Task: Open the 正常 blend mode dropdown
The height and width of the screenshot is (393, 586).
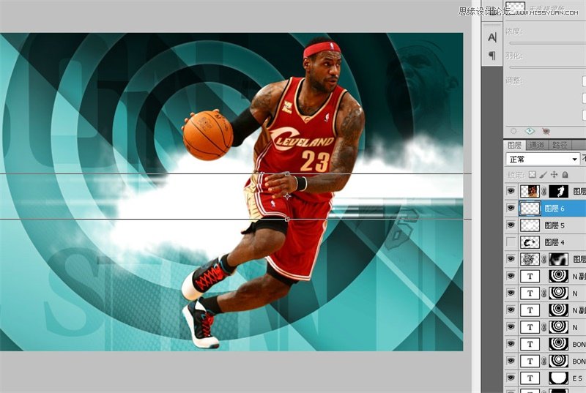Action: pyautogui.click(x=542, y=159)
